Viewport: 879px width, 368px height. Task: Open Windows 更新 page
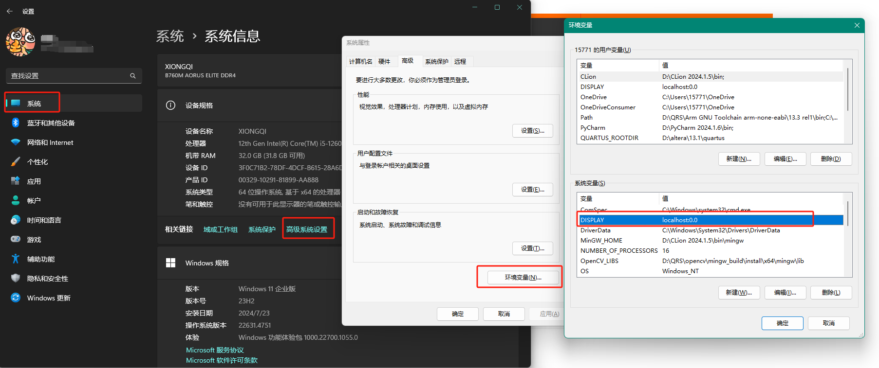(48, 298)
